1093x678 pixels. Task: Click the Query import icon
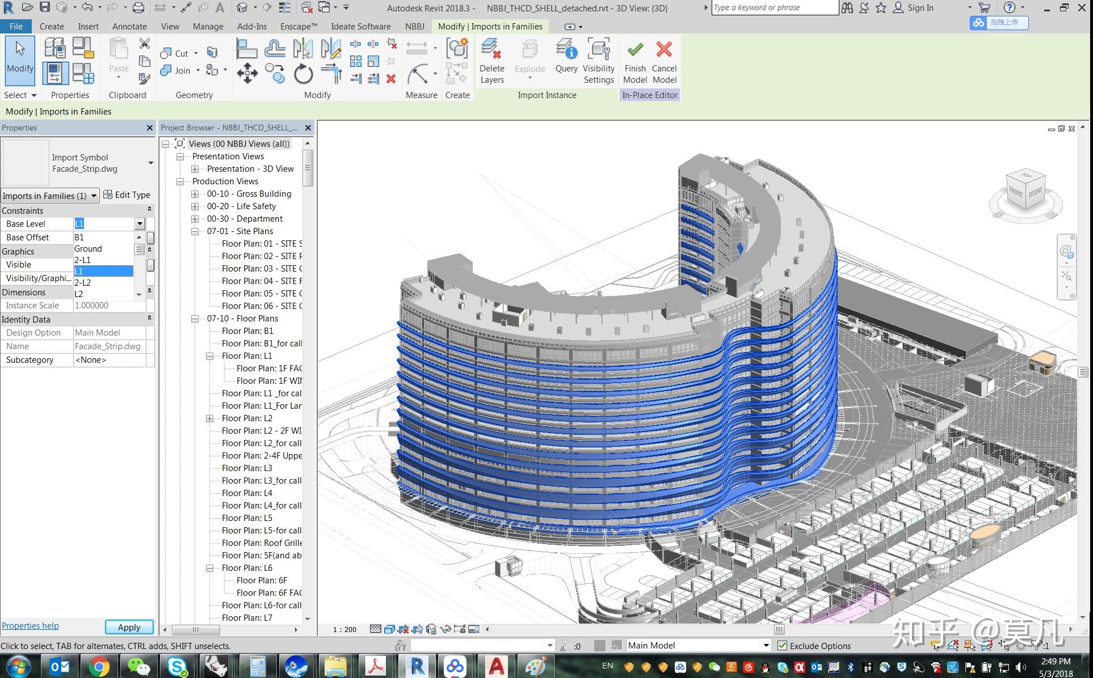pos(566,57)
